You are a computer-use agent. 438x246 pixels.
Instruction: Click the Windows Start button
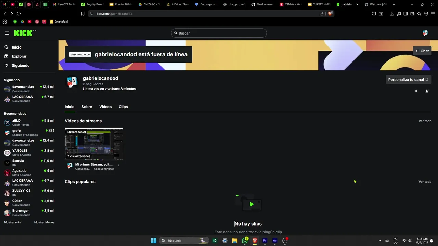(153, 241)
